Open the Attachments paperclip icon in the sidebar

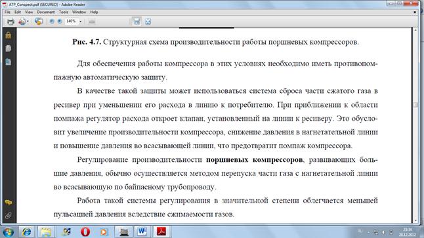click(9, 215)
